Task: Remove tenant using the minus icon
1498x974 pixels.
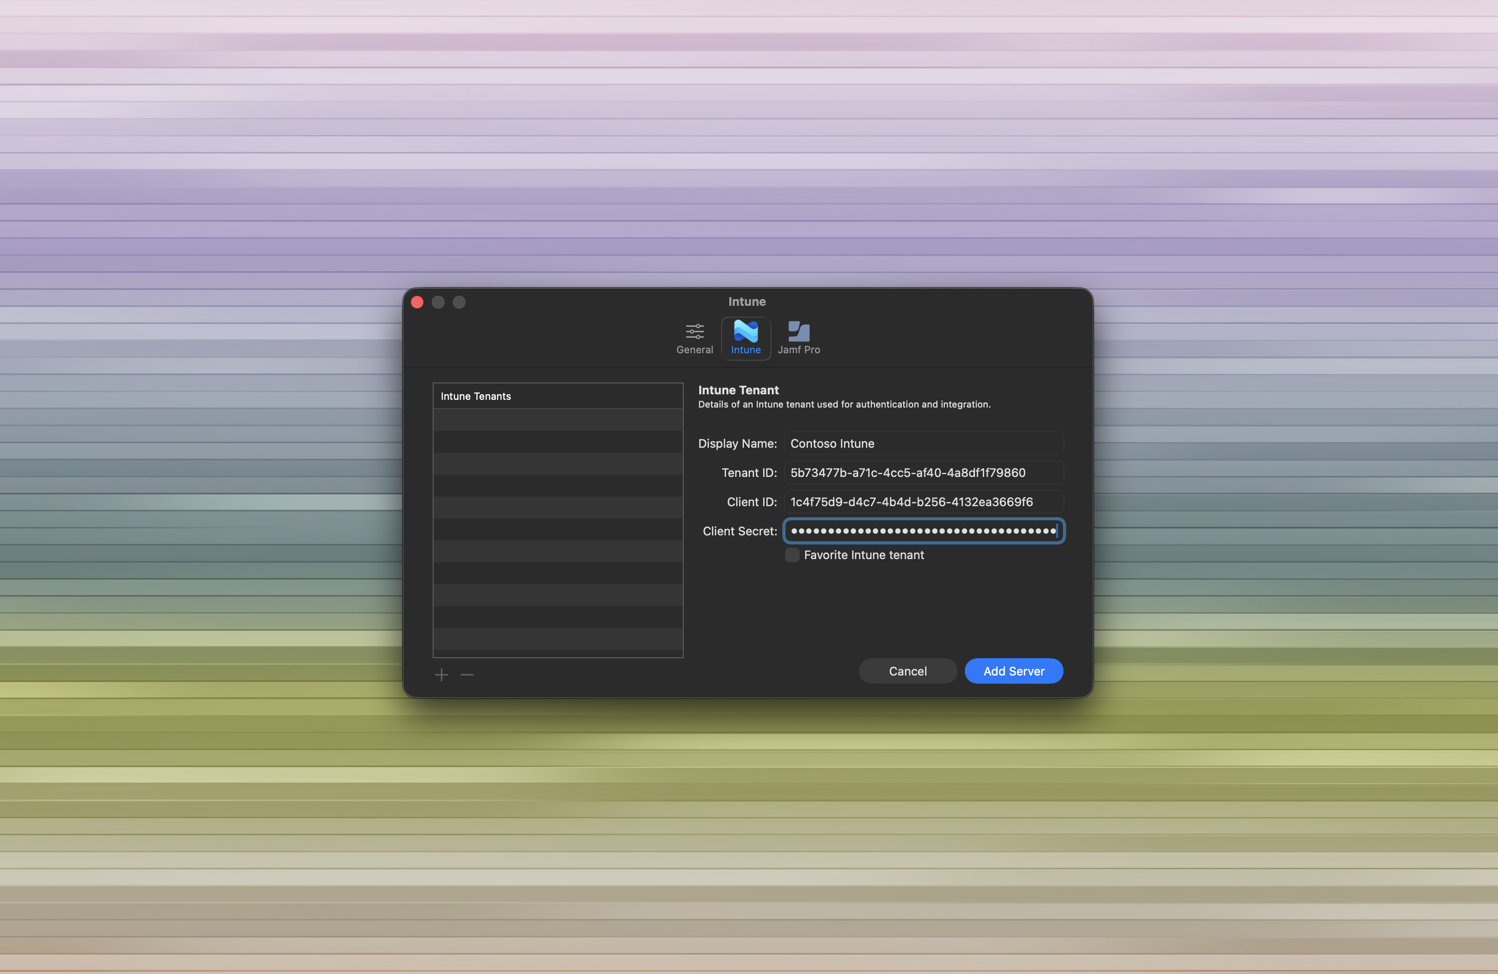Action: (467, 675)
